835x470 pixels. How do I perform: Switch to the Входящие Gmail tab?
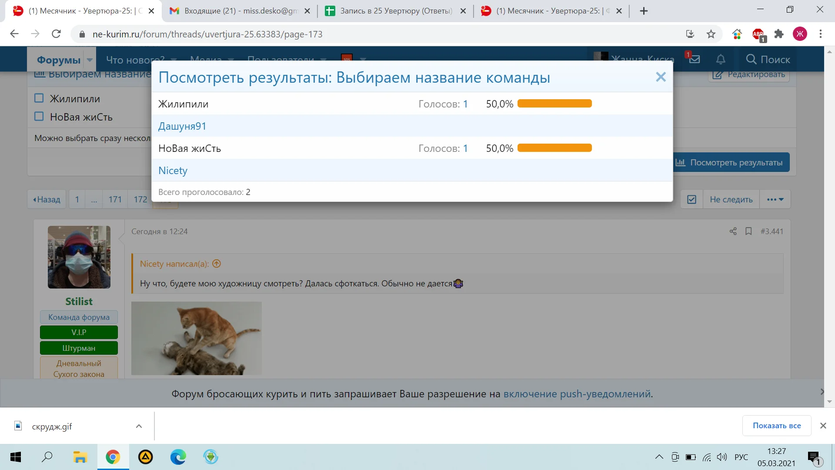pyautogui.click(x=235, y=10)
